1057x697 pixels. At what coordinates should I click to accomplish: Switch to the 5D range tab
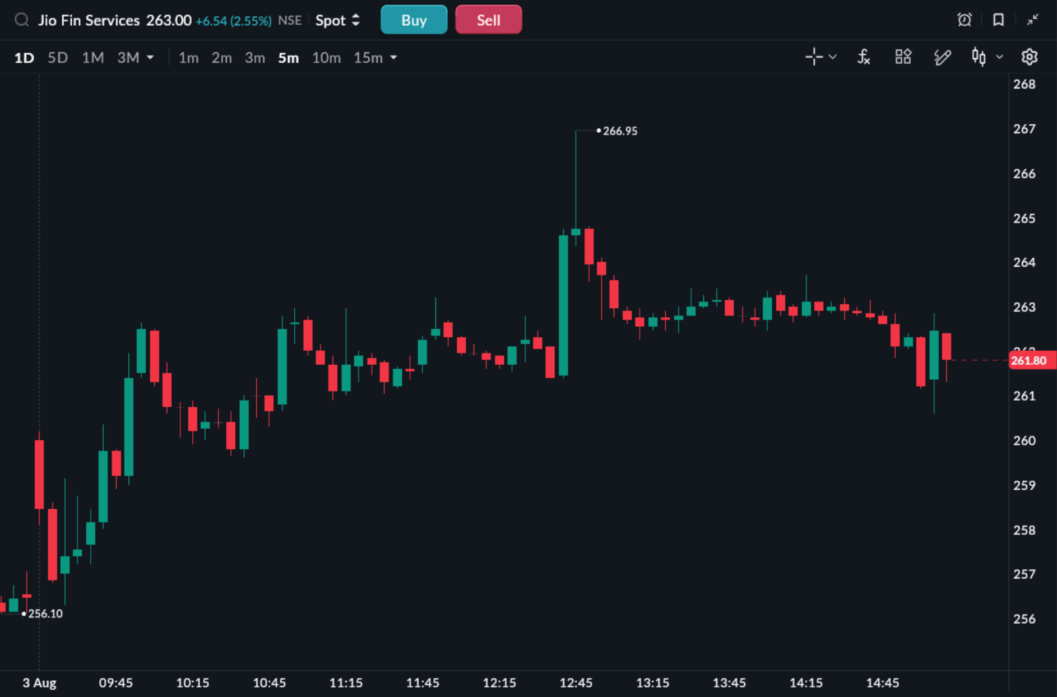click(x=58, y=58)
